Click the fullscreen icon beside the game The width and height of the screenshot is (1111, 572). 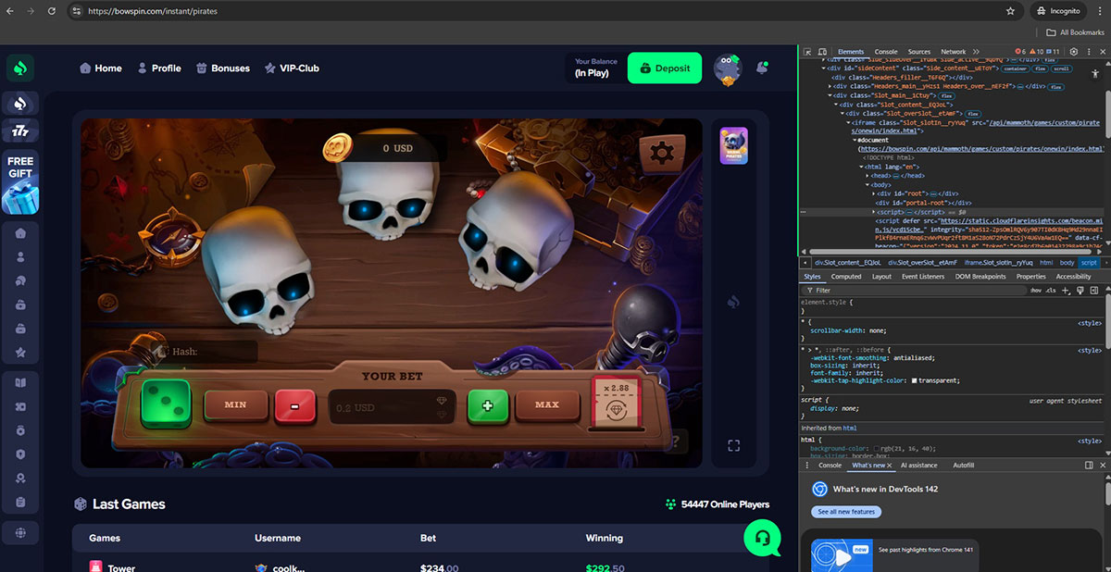click(733, 445)
